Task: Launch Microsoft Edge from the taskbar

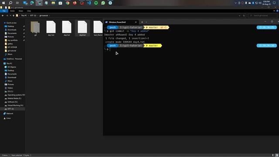Action: tap(32, 3)
